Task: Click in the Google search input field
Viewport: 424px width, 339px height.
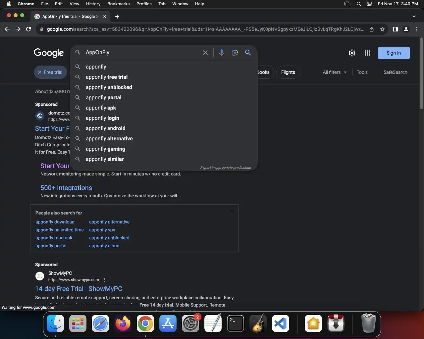Action: click(x=142, y=53)
